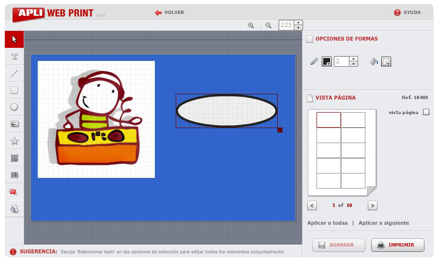The width and height of the screenshot is (437, 262).
Task: Click the red back arrow icon
Action: pyautogui.click(x=158, y=13)
